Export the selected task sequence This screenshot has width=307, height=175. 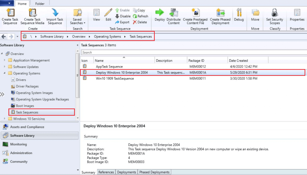pyautogui.click(x=122, y=22)
